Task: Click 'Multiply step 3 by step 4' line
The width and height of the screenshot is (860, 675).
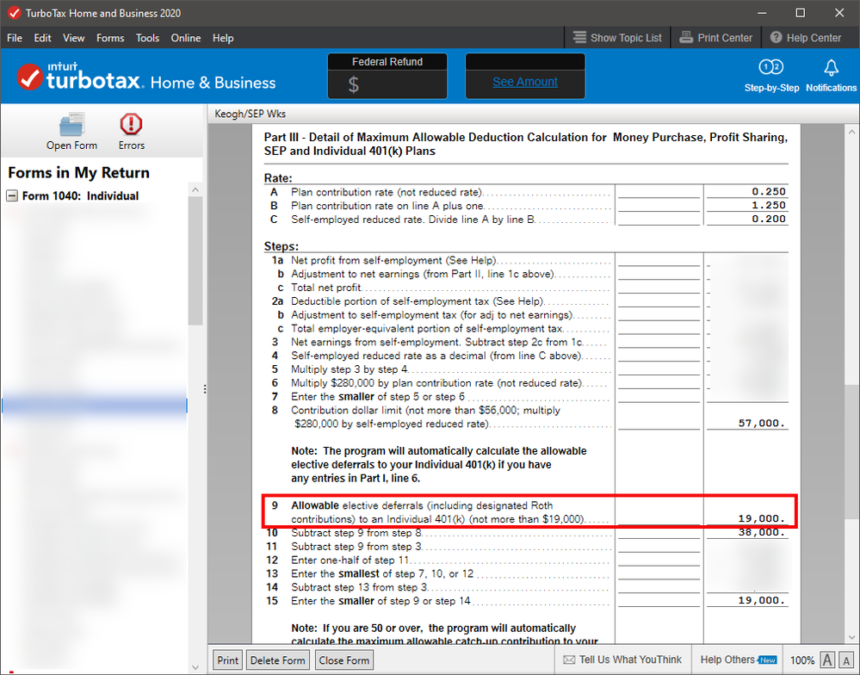Action: [x=350, y=369]
